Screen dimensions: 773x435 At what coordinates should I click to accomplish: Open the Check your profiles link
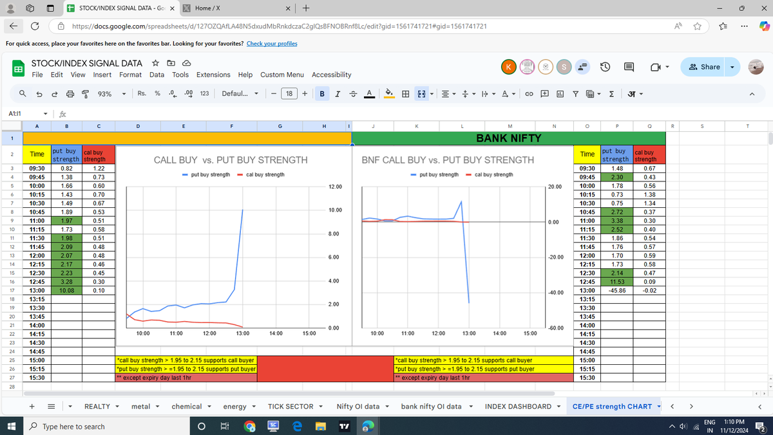[272, 44]
